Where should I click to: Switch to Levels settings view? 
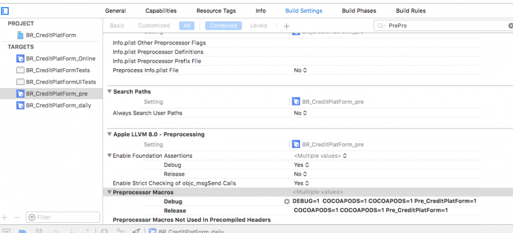[259, 26]
